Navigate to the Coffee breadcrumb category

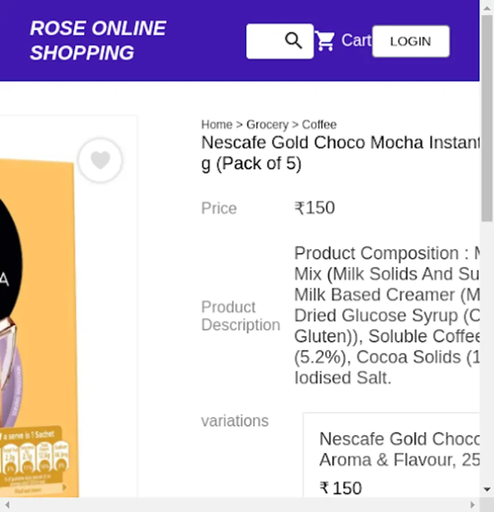pyautogui.click(x=319, y=125)
